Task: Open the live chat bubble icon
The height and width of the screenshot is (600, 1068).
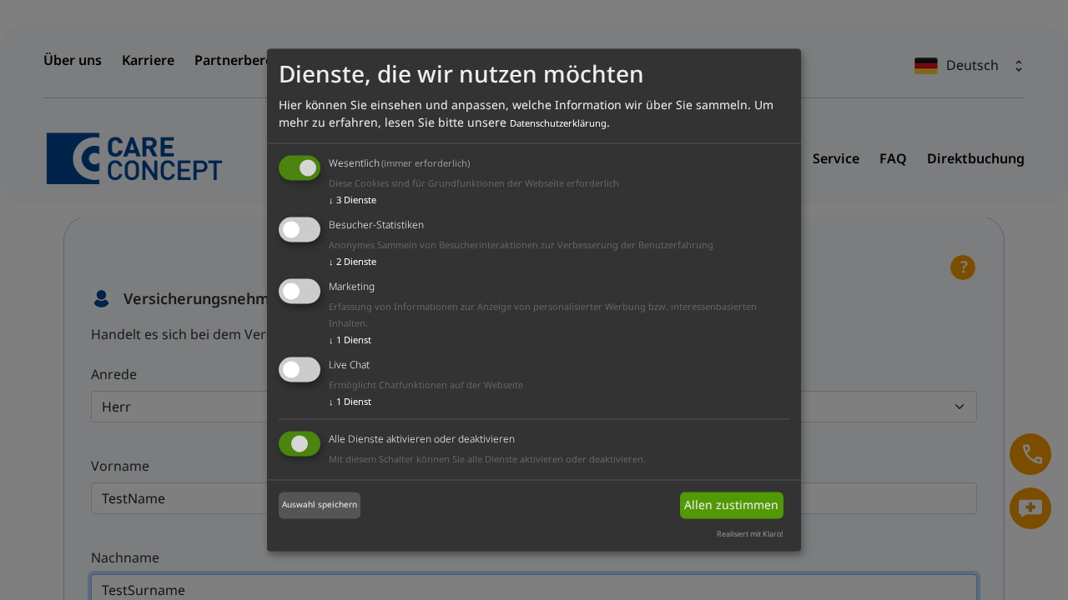Action: pos(1030,508)
